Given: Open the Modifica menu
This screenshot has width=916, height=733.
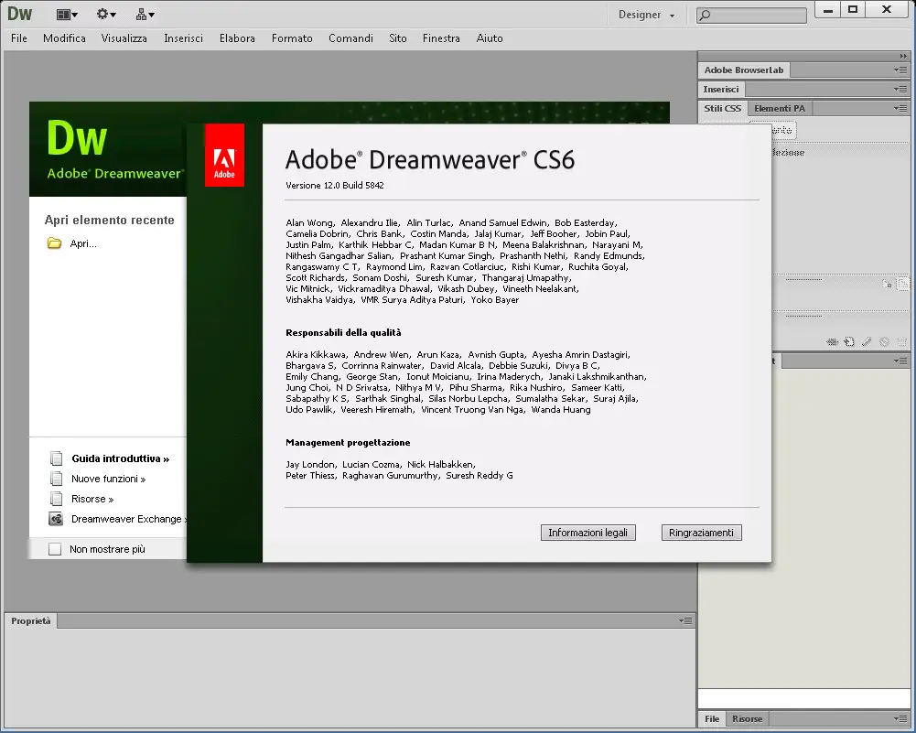Looking at the screenshot, I should [64, 38].
